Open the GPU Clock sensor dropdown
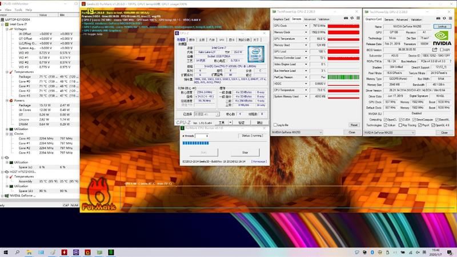The image size is (457, 257). pos(306,26)
